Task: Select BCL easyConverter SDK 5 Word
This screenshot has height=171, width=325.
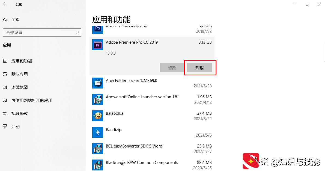Action: [152, 149]
